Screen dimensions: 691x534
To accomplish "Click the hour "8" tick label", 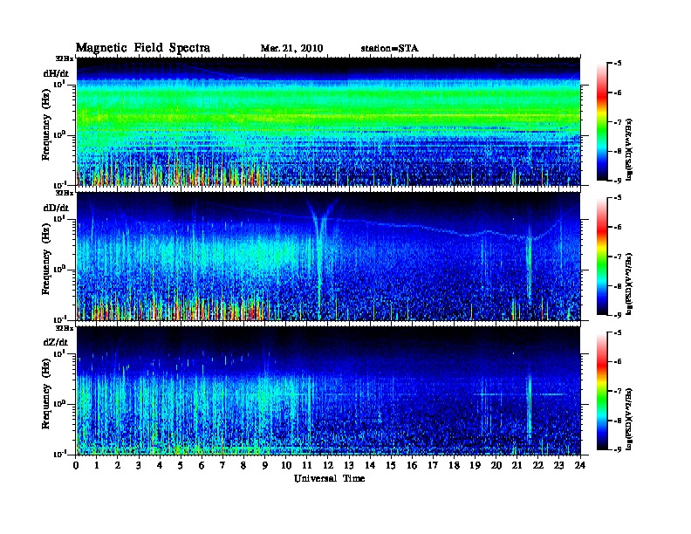I will tap(243, 465).
